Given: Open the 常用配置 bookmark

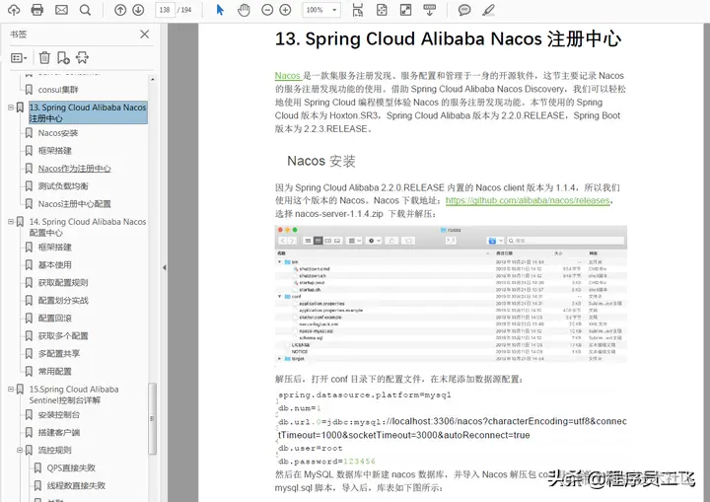Looking at the screenshot, I should point(55,371).
